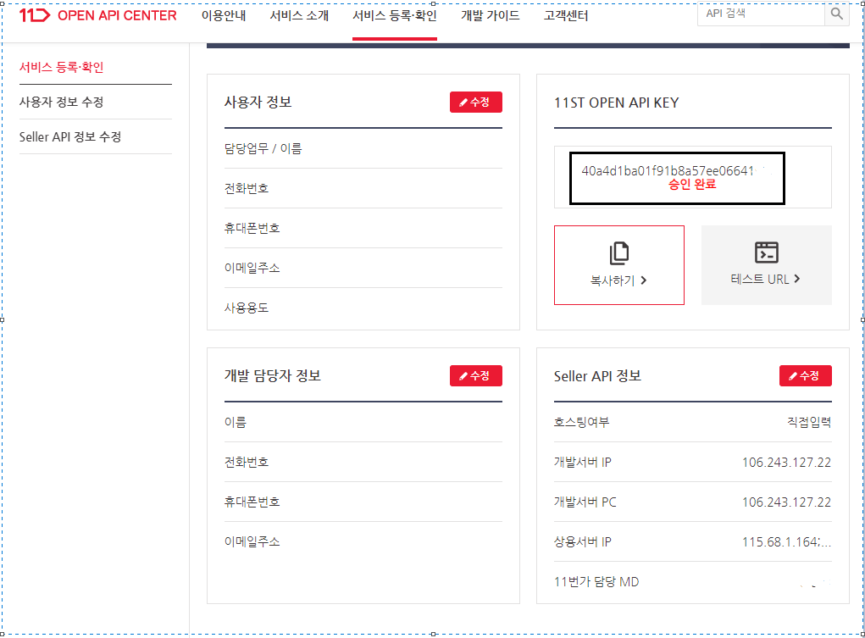
Task: Click the 개발서버 PC label
Action: [585, 502]
